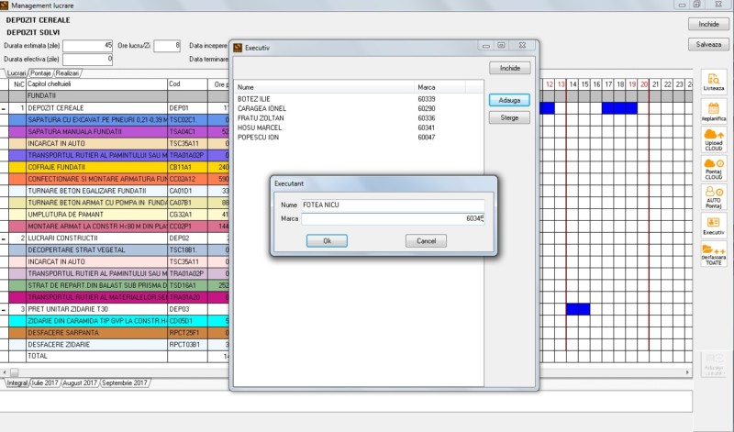
Task: Run the AUTO Pontaj tool
Action: click(x=713, y=196)
